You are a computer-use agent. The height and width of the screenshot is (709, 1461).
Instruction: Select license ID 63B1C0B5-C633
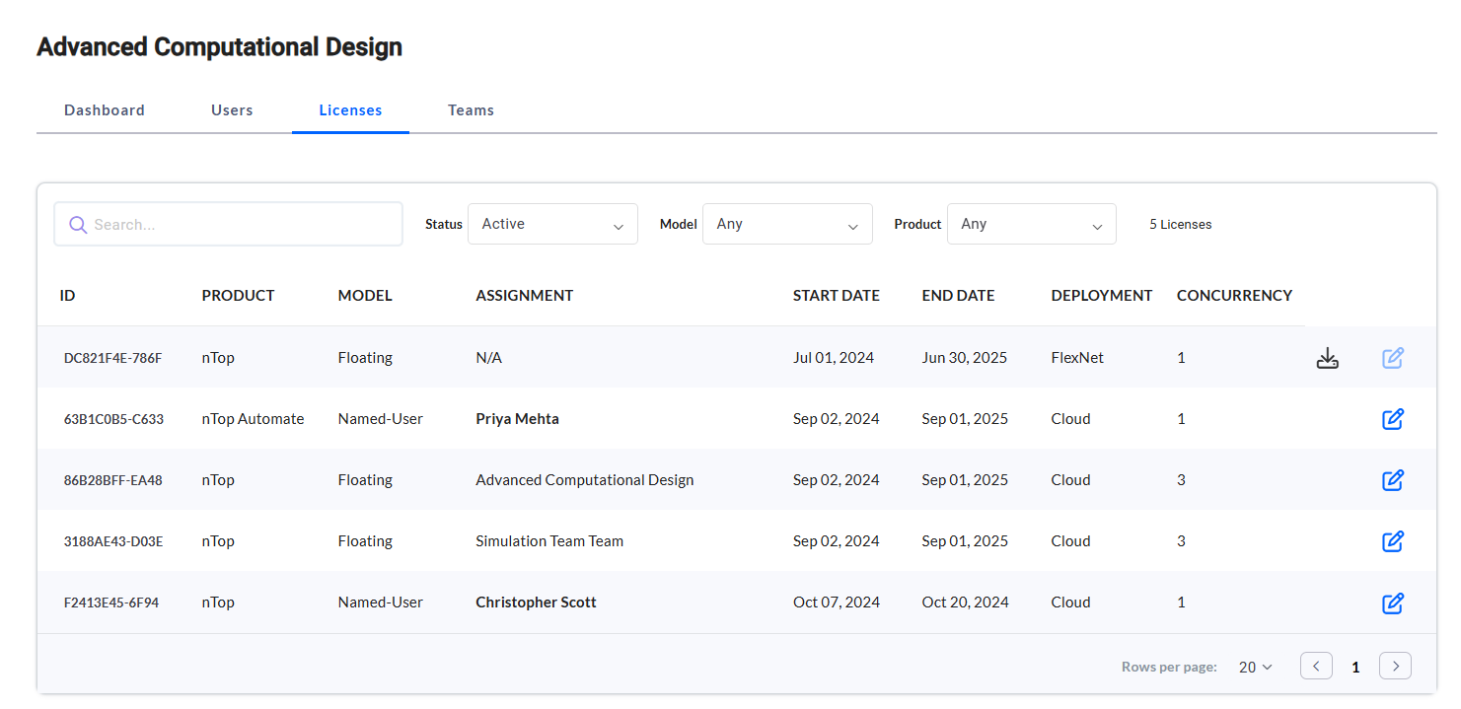[113, 419]
